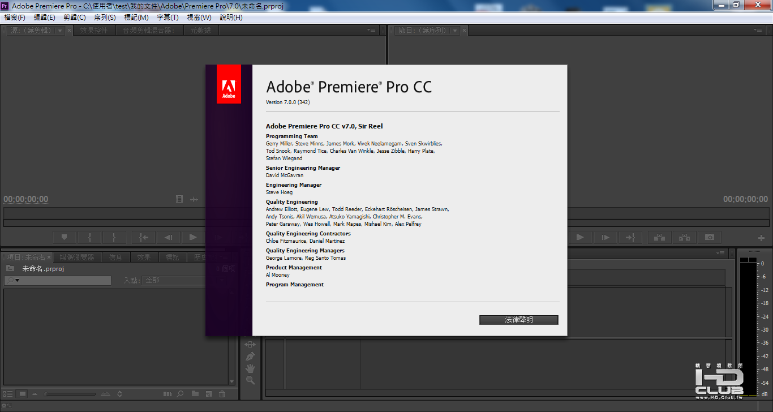Switch to the 音頻剪輯混合器 tab
The height and width of the screenshot is (412, 773).
pos(148,31)
